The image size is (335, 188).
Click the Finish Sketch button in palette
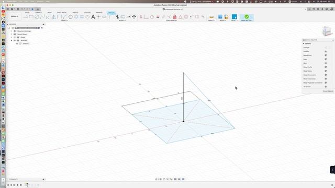[x=328, y=91]
